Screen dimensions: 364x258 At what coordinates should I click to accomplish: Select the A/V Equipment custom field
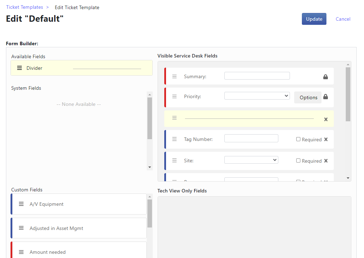(x=79, y=204)
